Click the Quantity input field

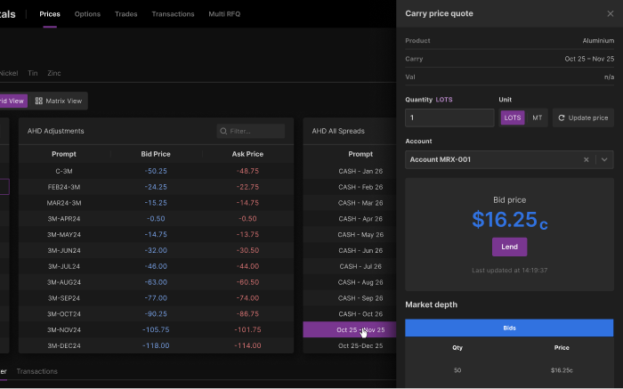click(449, 118)
